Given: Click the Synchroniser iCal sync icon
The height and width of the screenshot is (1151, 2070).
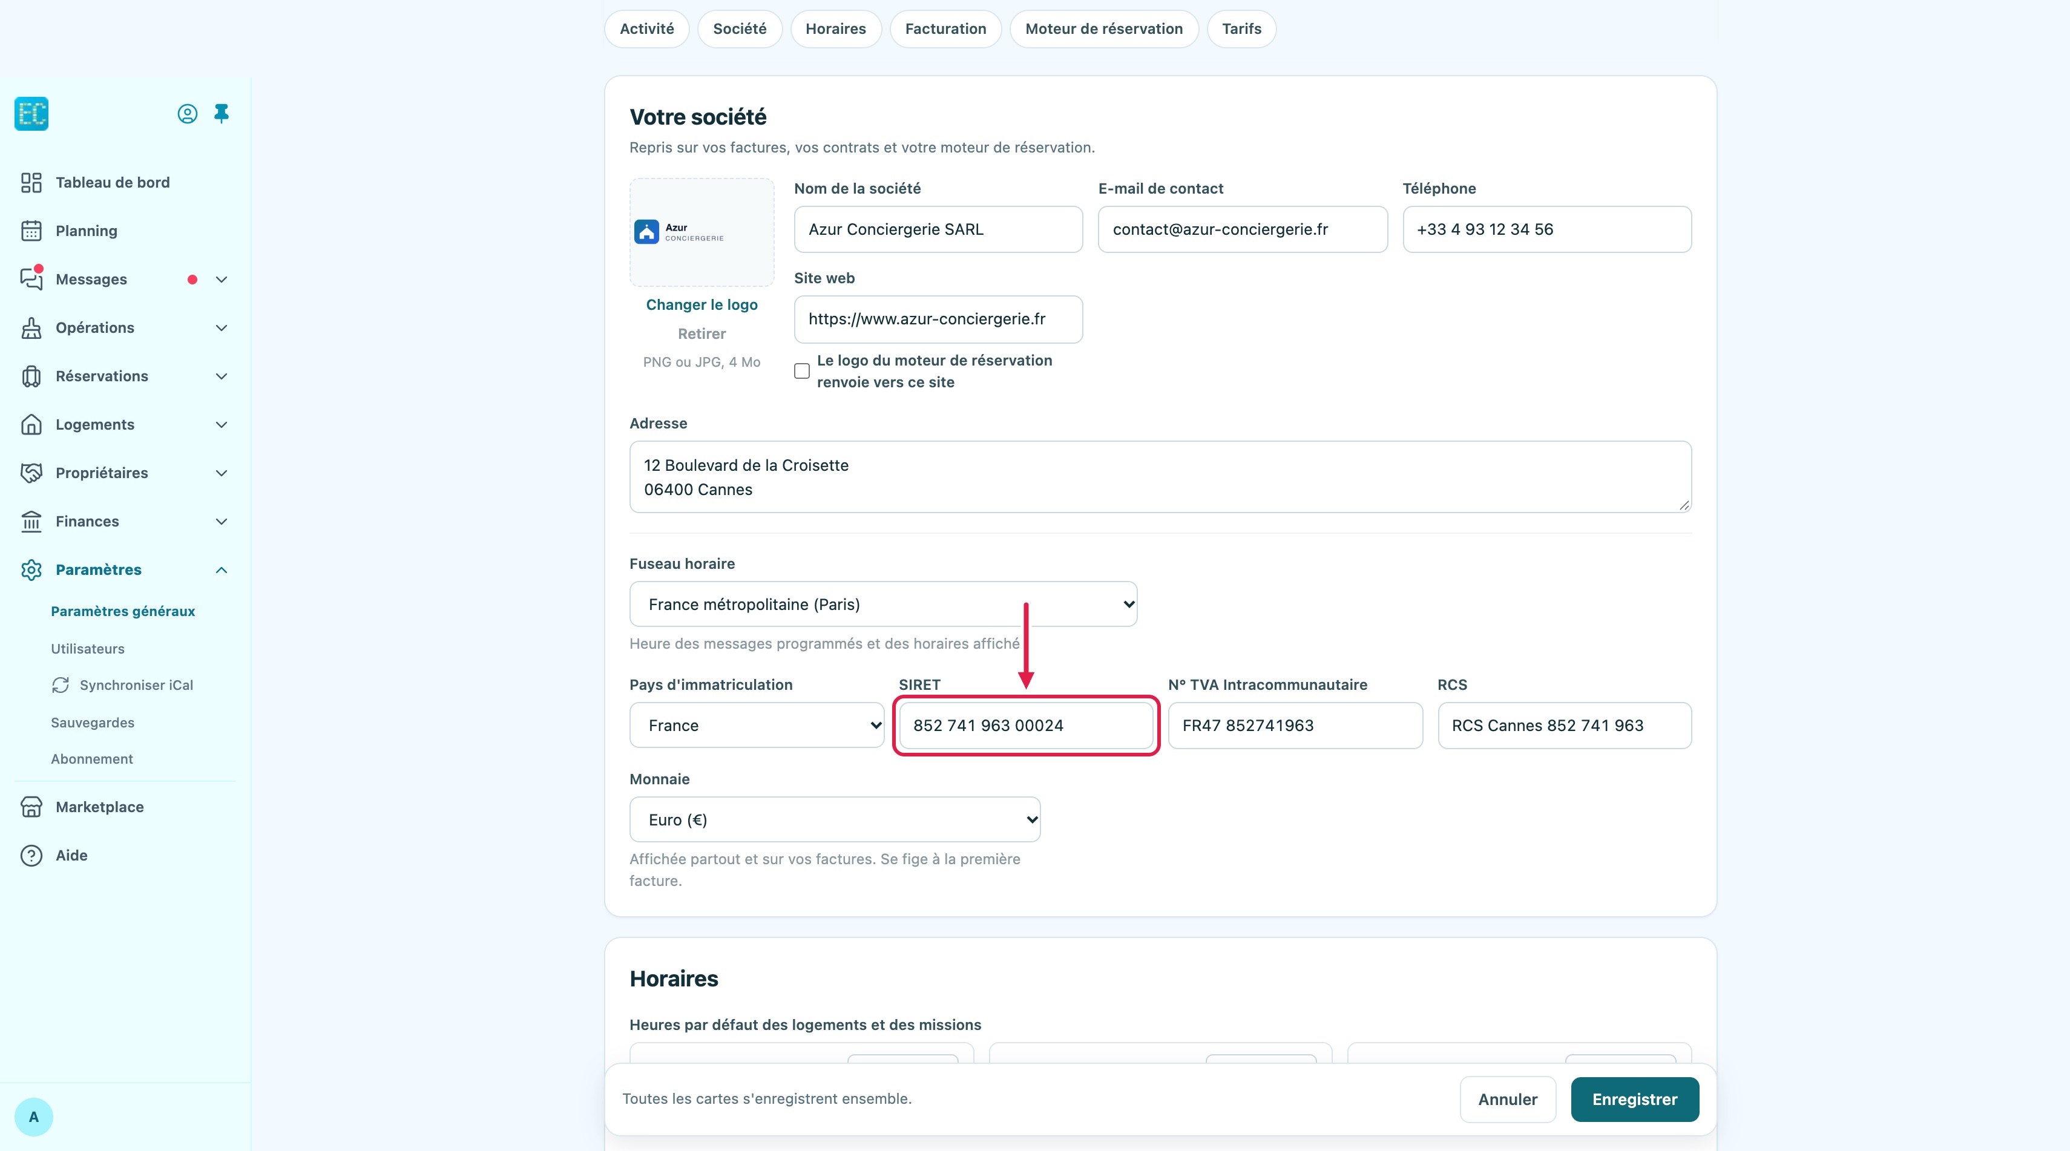Looking at the screenshot, I should coord(61,685).
